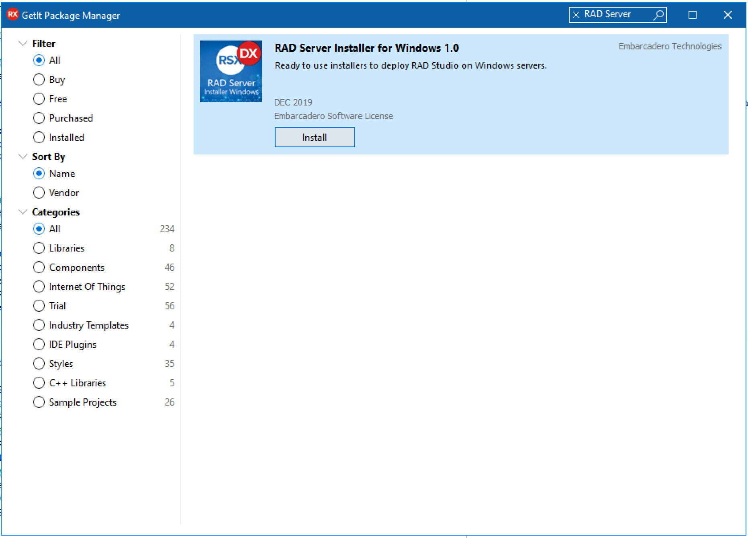
Task: Close the GetIt Package Manager window
Action: point(728,15)
